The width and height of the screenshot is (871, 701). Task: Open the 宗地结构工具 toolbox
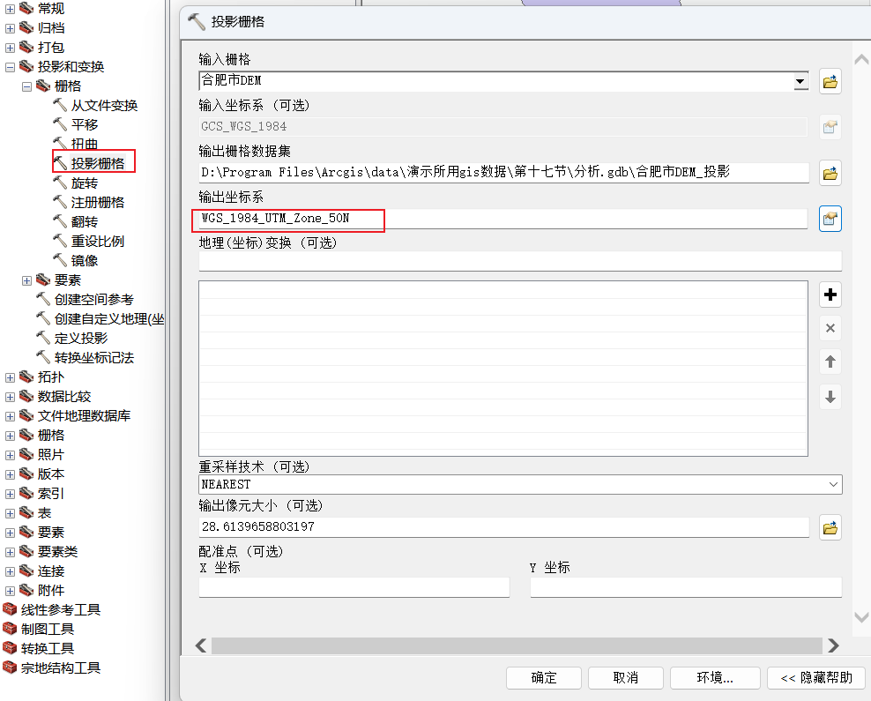coord(61,668)
